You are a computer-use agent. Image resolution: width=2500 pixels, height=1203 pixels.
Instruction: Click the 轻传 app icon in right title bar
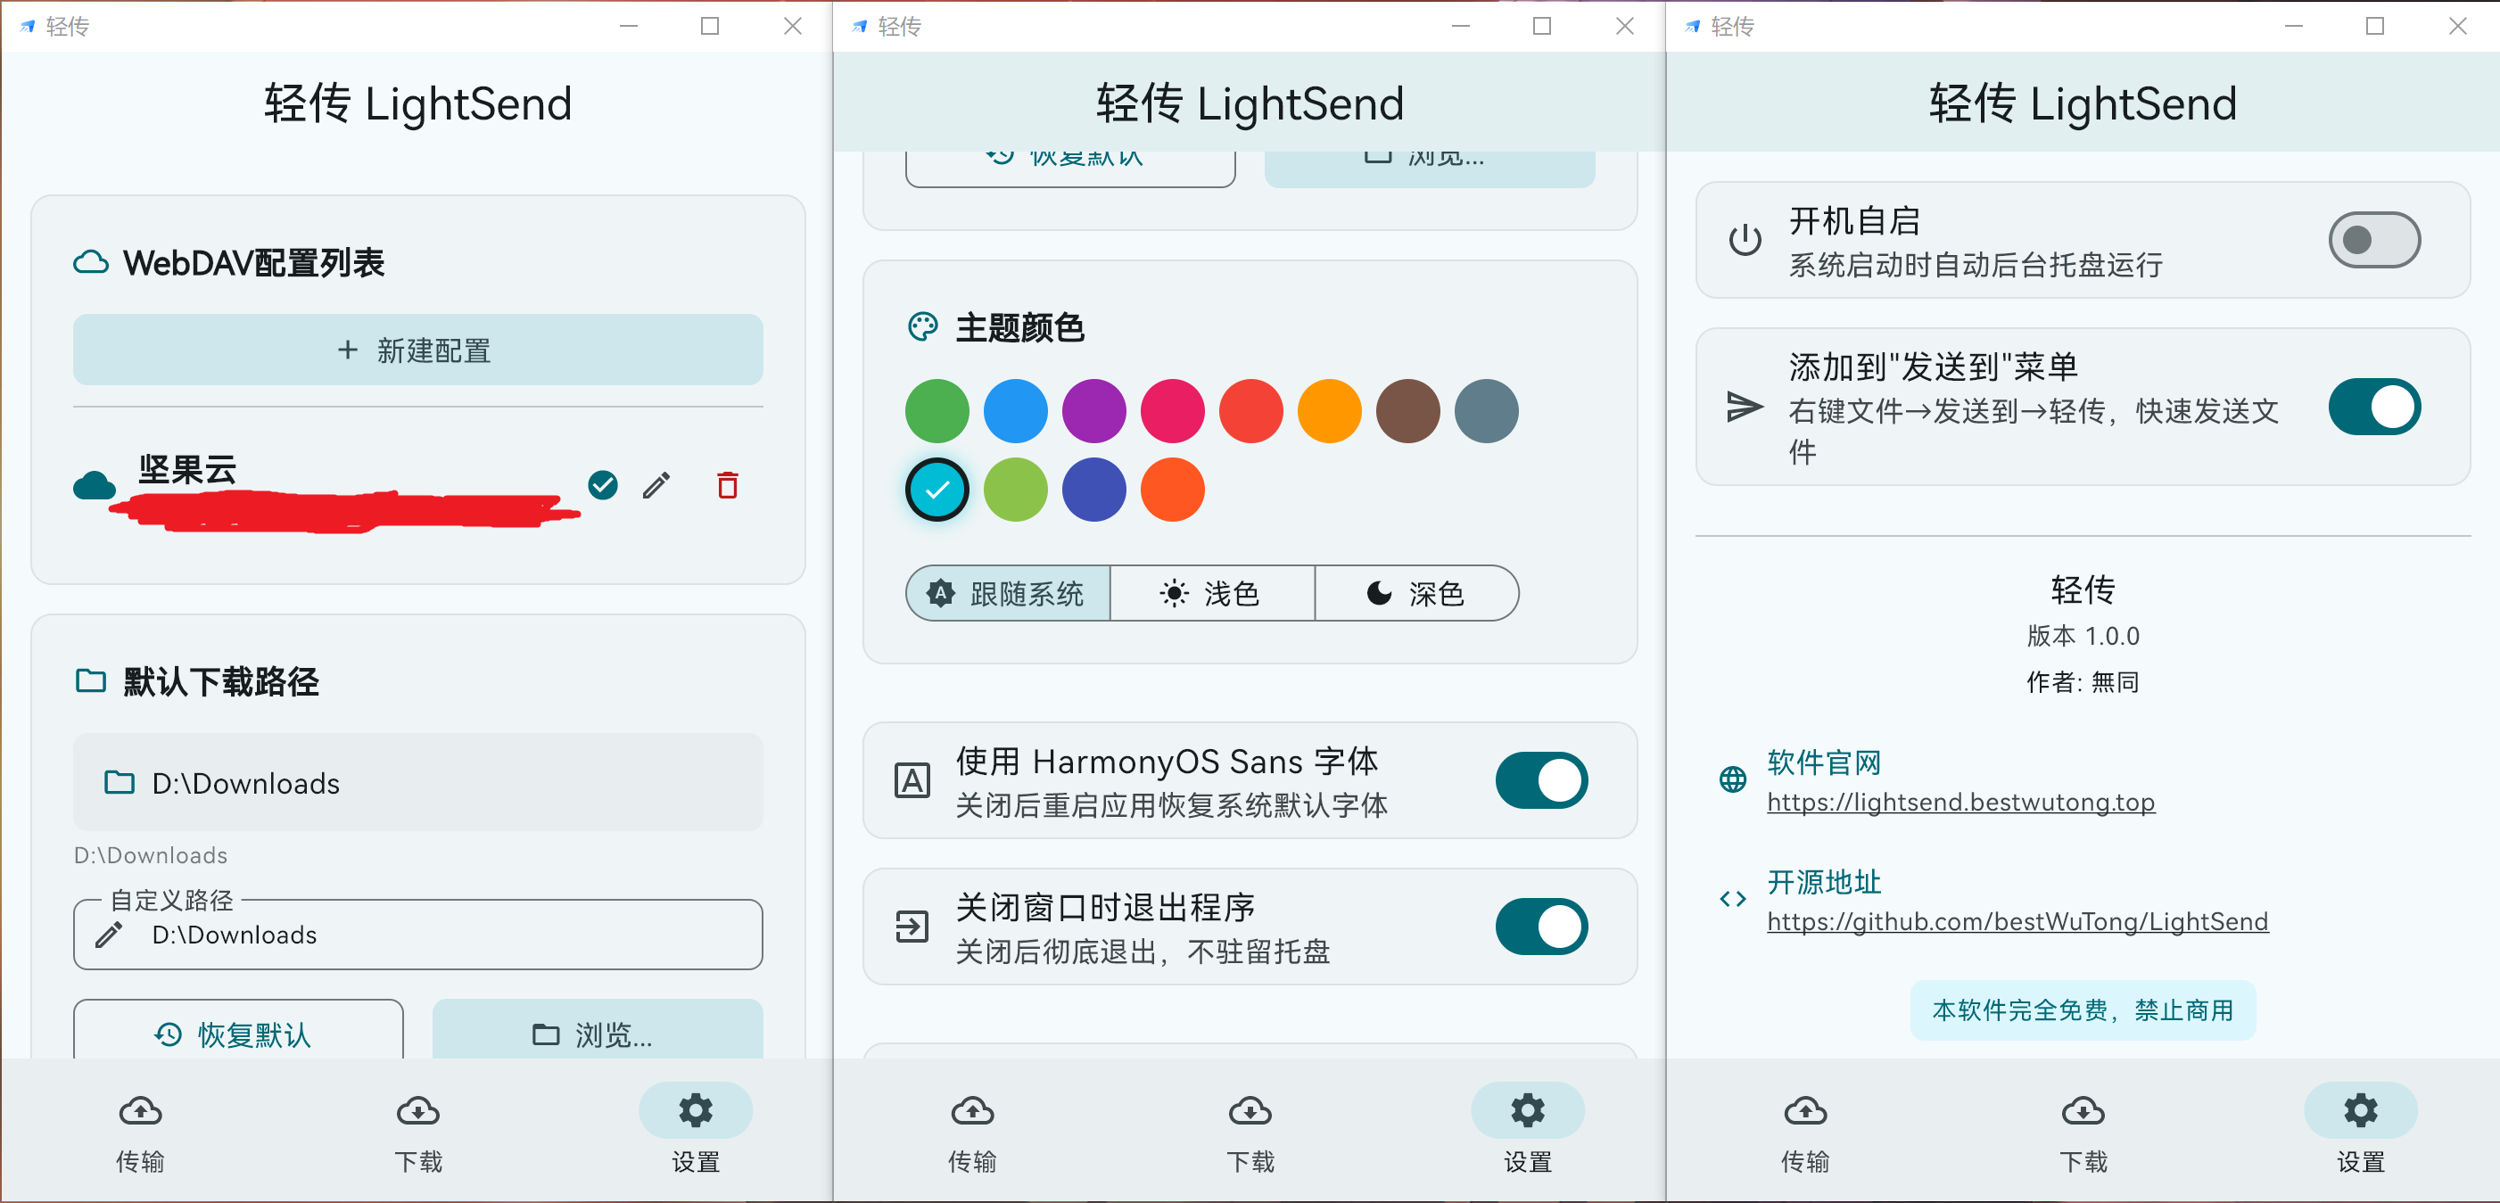(x=1693, y=26)
